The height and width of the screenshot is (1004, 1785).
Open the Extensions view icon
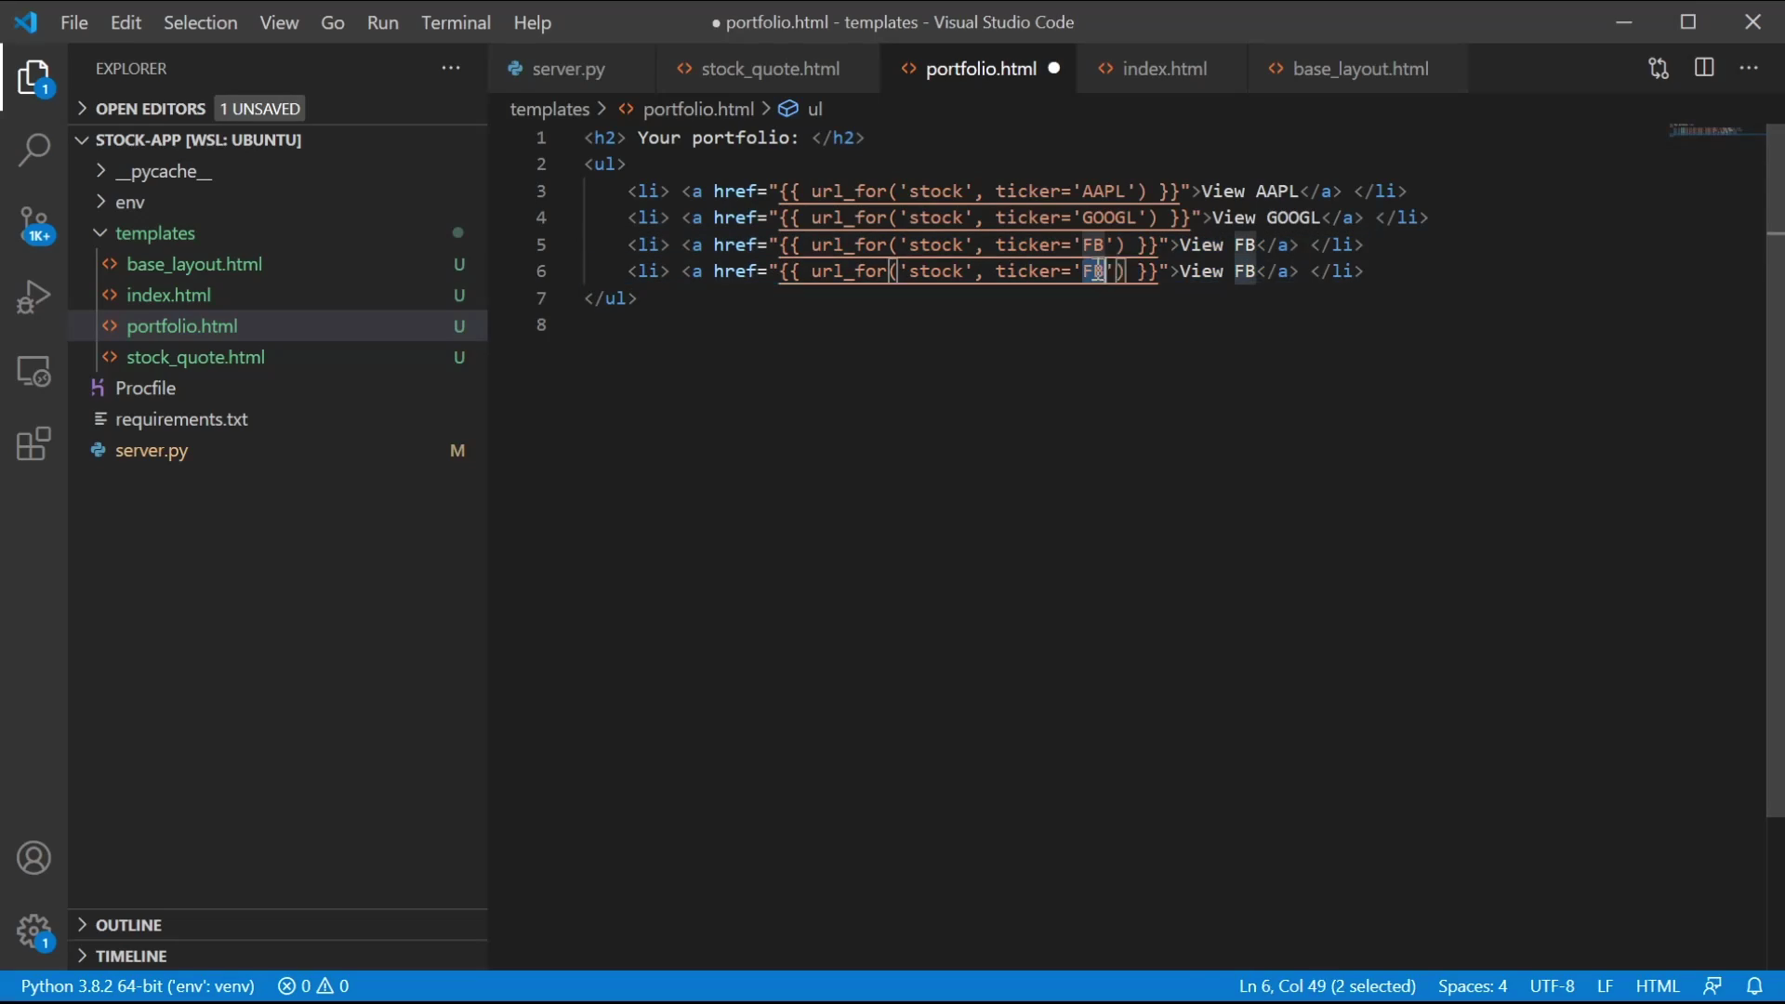(x=33, y=442)
